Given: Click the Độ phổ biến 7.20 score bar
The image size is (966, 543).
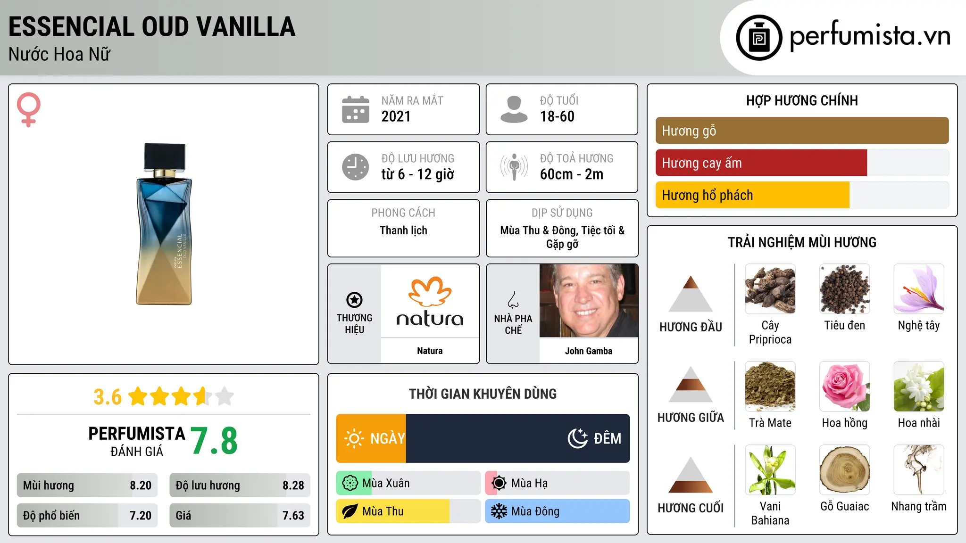Looking at the screenshot, I should click(x=87, y=515).
